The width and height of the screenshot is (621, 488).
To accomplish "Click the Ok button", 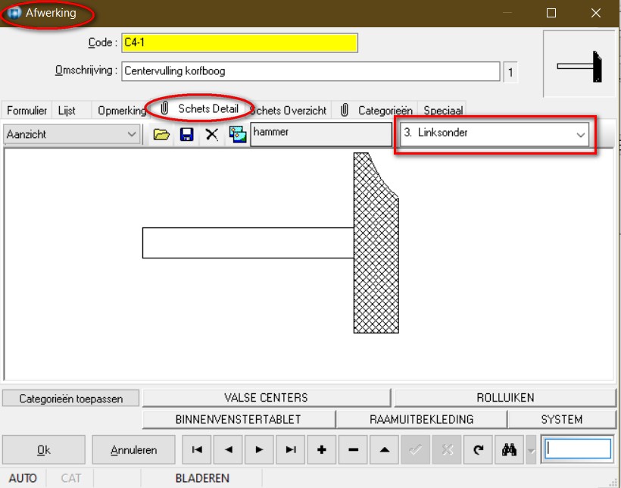I will (44, 449).
